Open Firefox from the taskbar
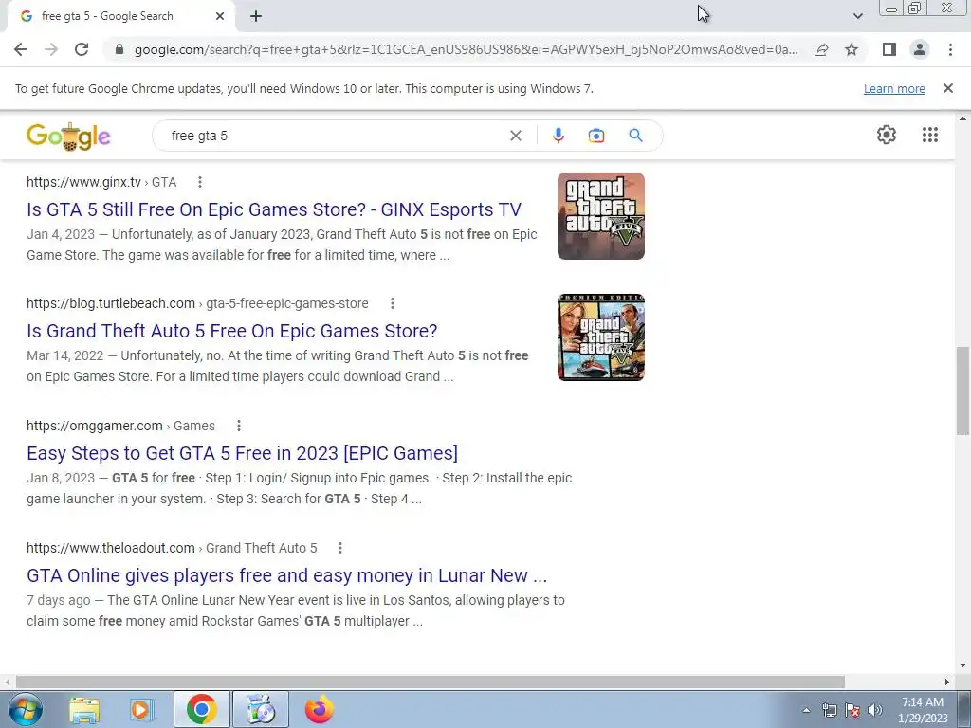 [x=320, y=709]
